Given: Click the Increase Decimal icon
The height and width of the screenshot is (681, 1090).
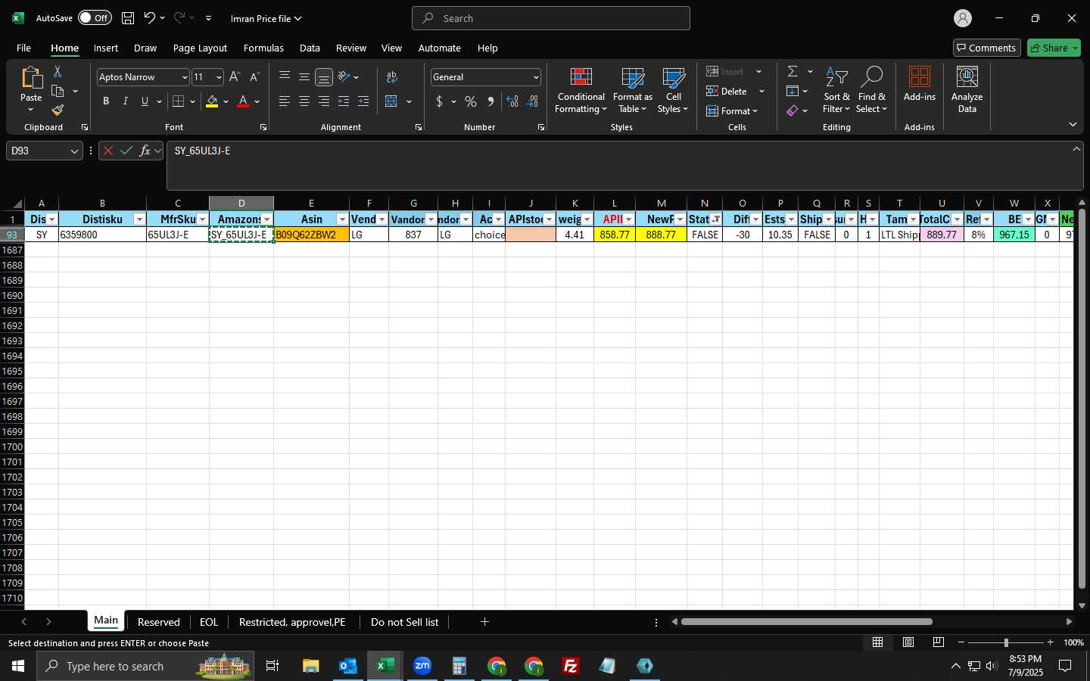Looking at the screenshot, I should click(x=512, y=101).
